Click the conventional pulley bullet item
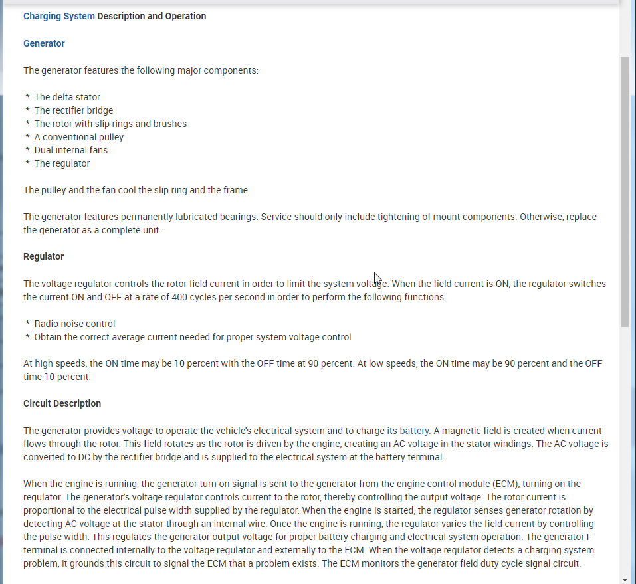Screen dimensions: 636x584 tap(78, 137)
